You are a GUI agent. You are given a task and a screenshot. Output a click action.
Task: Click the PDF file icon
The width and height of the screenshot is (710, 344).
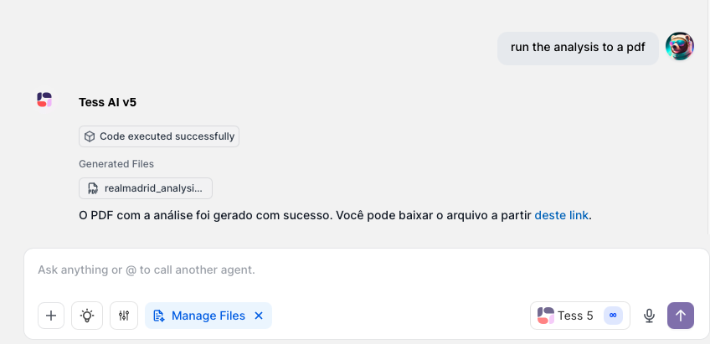(x=93, y=188)
